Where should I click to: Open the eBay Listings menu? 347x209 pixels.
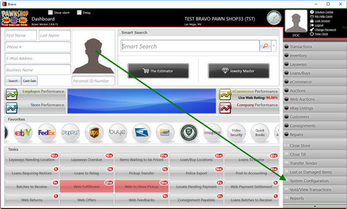pos(315,108)
